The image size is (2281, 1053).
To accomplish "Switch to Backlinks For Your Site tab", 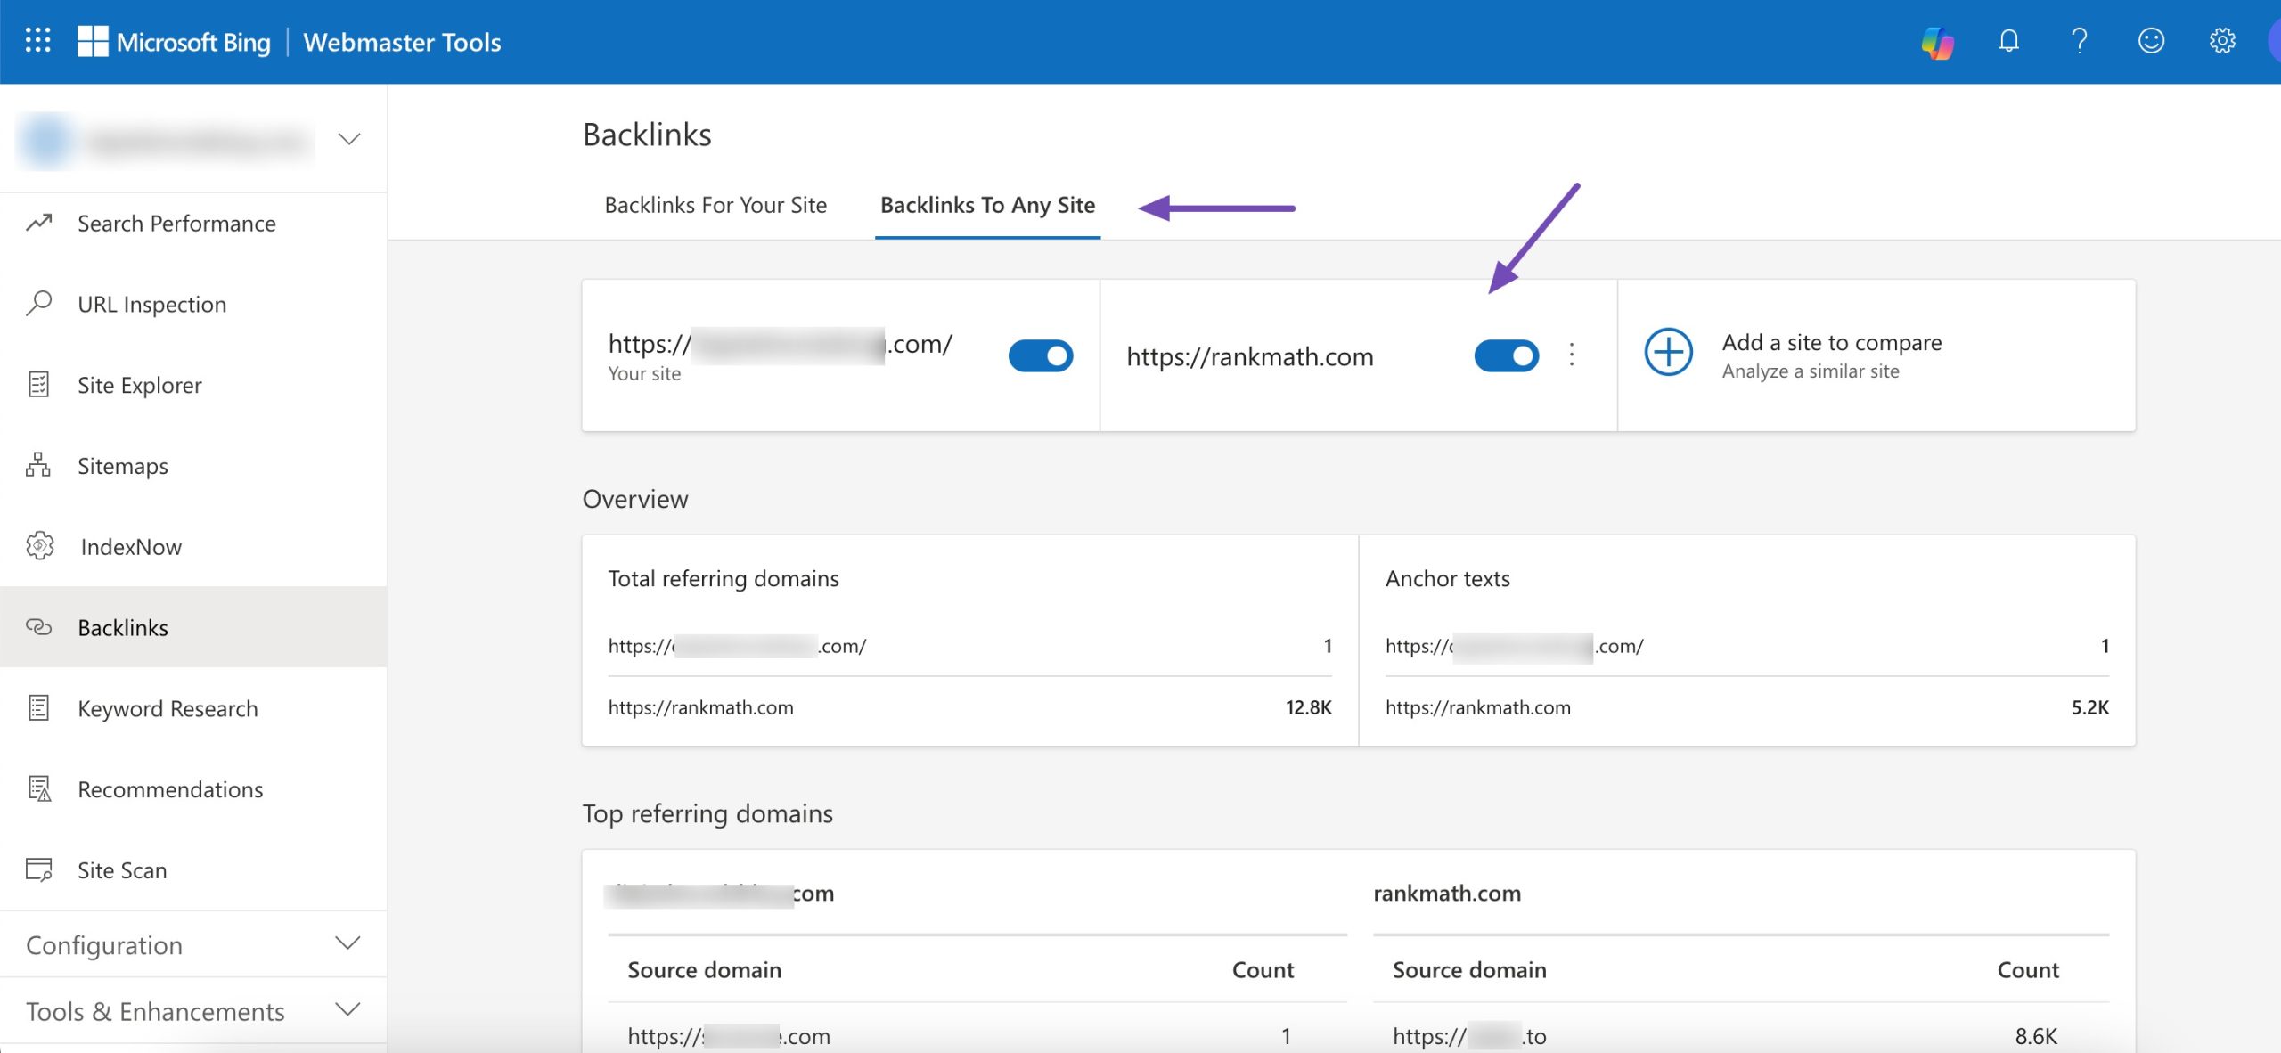I will pos(715,206).
